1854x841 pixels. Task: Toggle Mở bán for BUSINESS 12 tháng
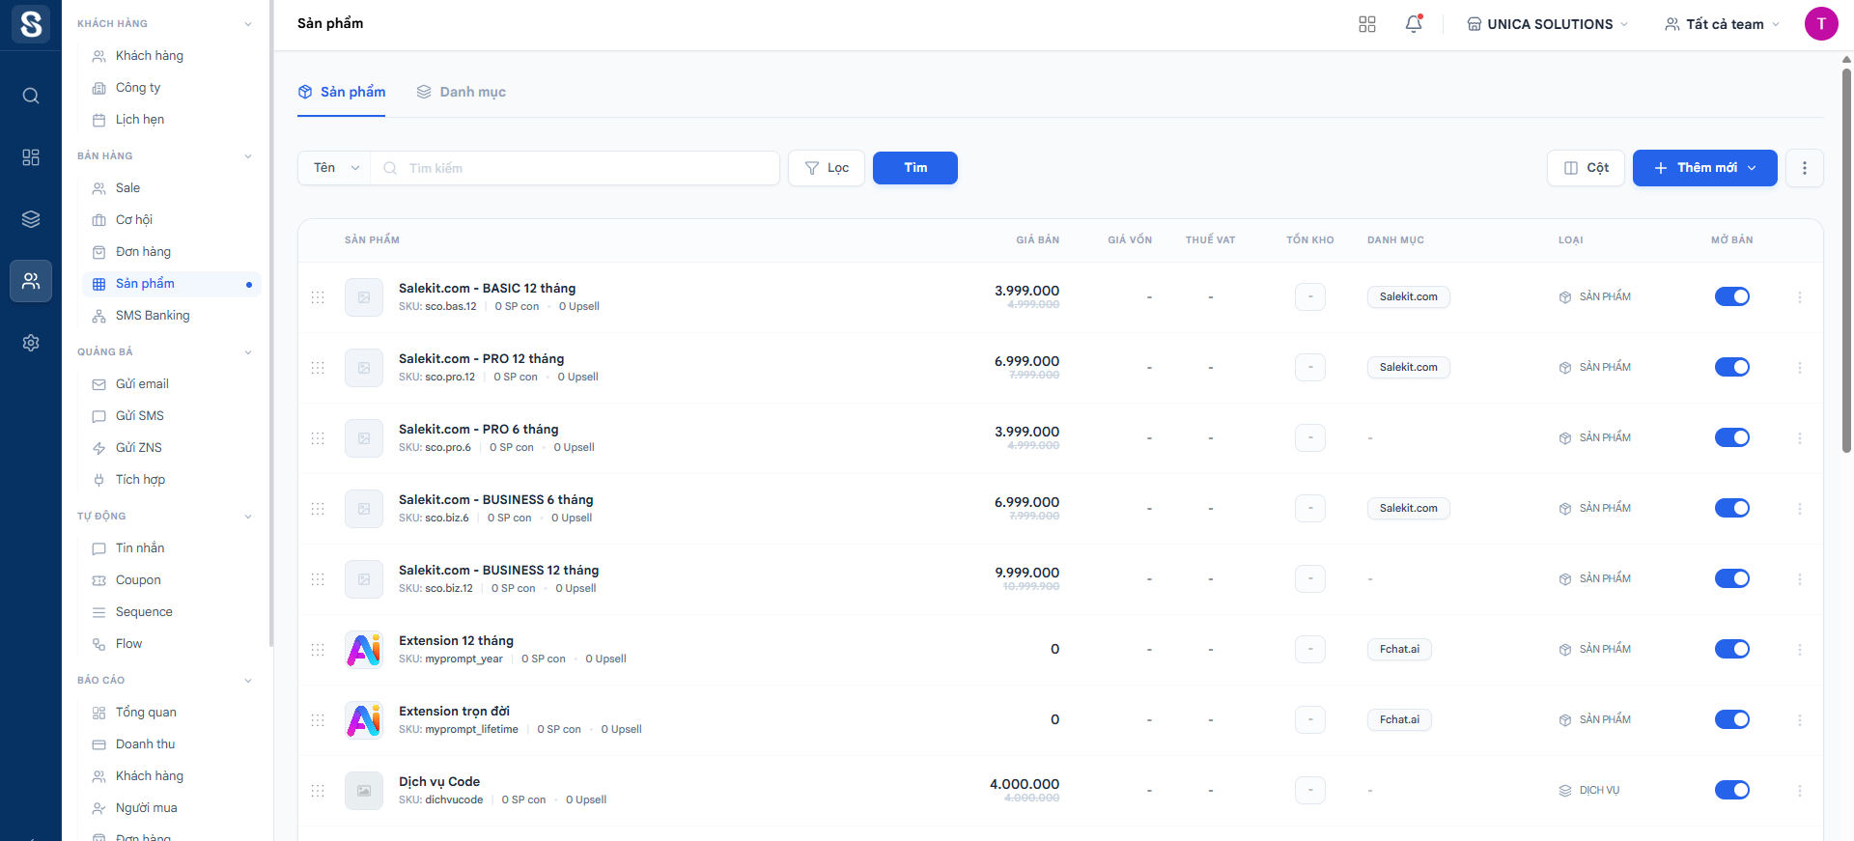point(1732,578)
